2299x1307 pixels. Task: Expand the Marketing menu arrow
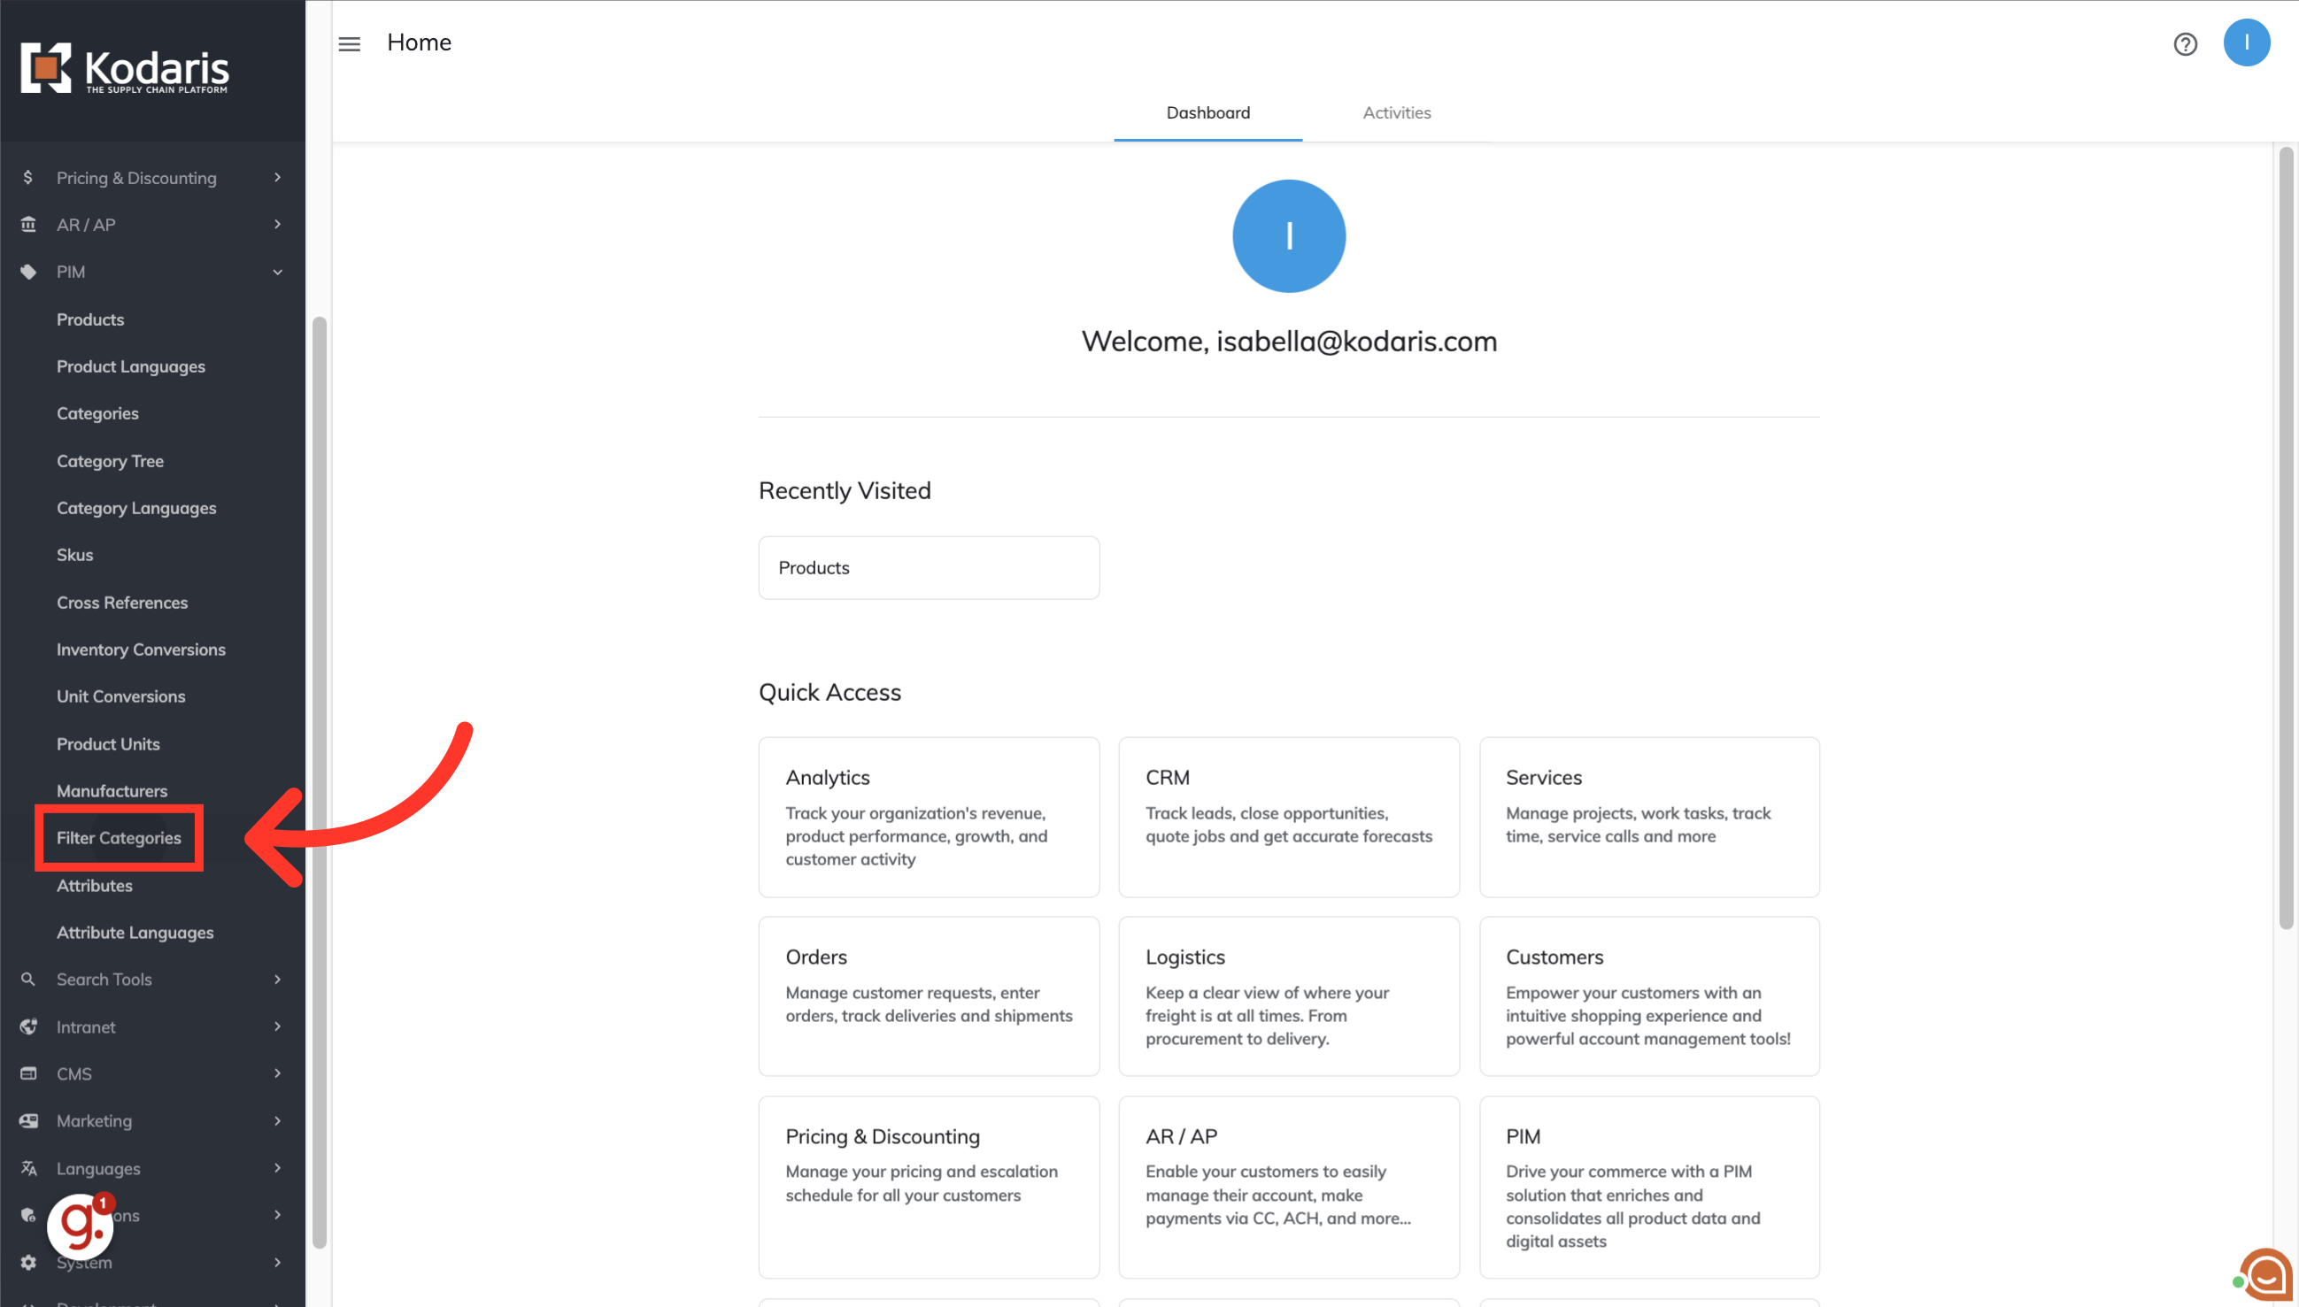click(277, 1120)
